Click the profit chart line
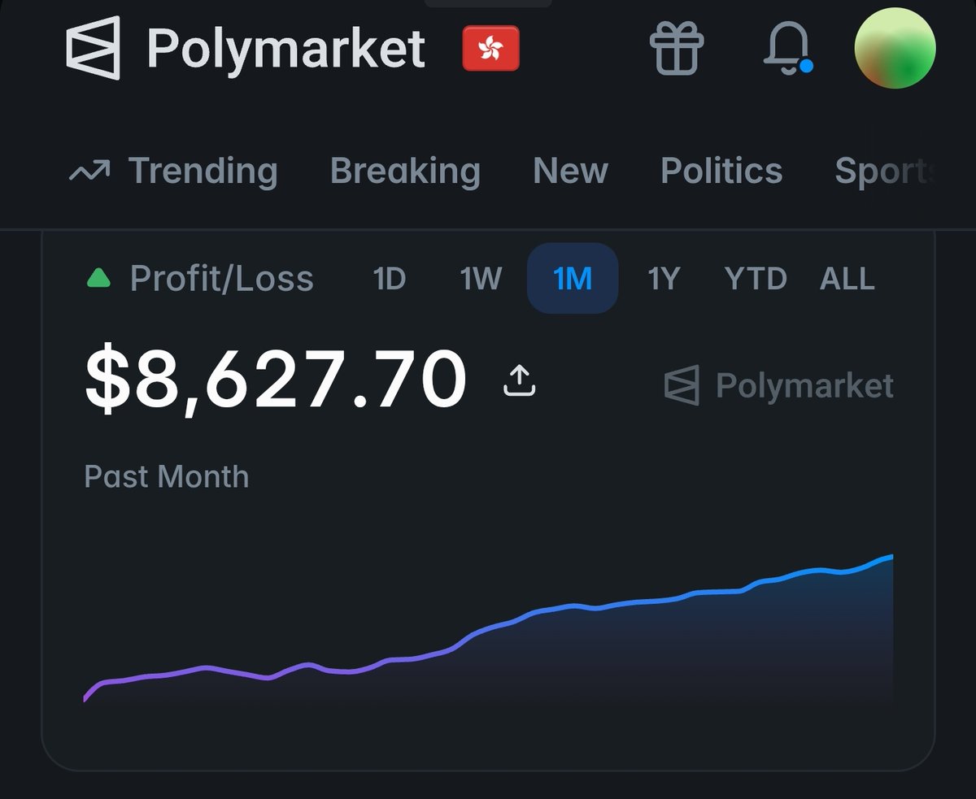The image size is (976, 799). pyautogui.click(x=488, y=630)
